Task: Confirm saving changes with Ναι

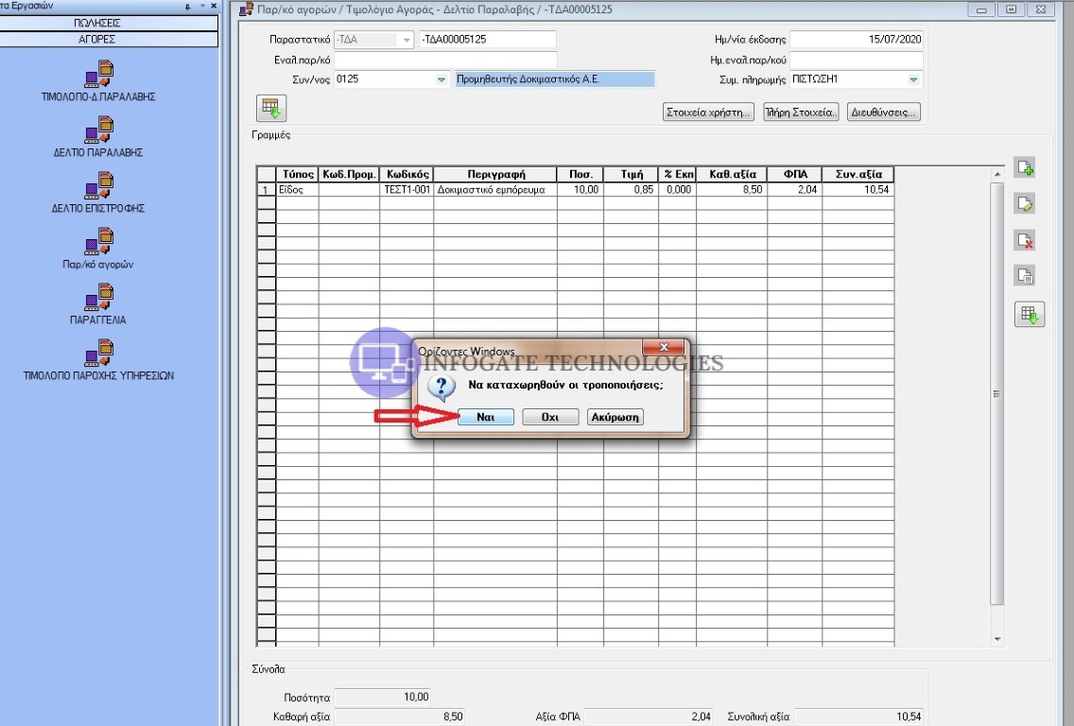Action: [x=486, y=417]
